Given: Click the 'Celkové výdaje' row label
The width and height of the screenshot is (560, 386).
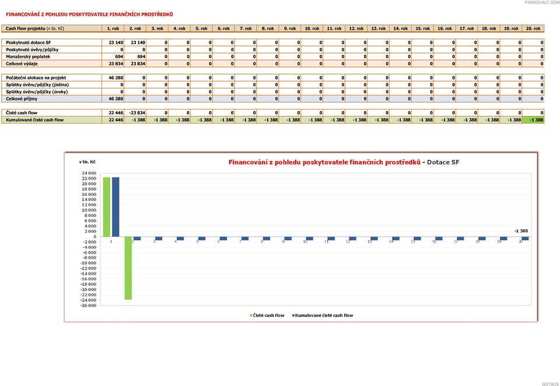Looking at the screenshot, I should [22, 64].
